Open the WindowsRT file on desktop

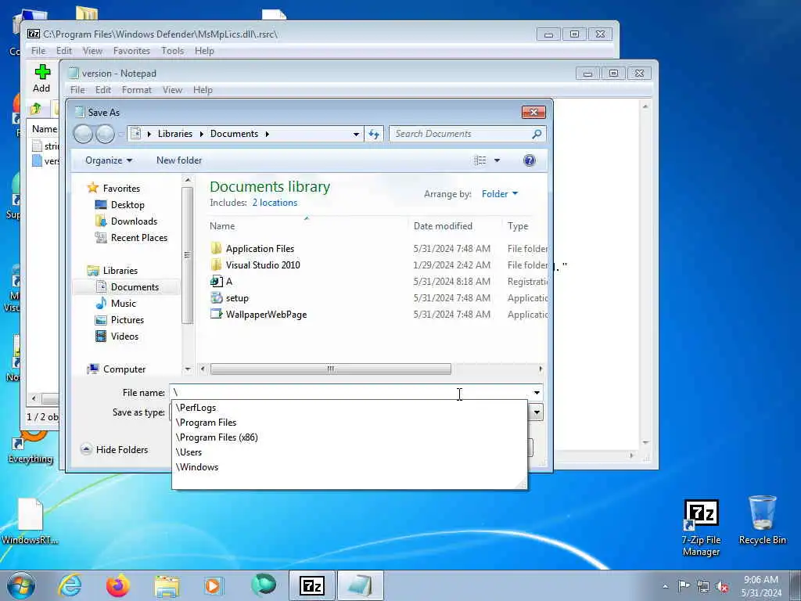pos(30,521)
